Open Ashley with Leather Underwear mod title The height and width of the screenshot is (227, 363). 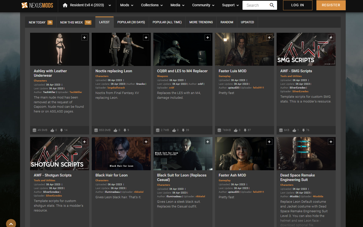(50, 73)
